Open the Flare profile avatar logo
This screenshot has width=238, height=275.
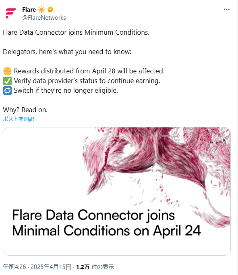[11, 13]
